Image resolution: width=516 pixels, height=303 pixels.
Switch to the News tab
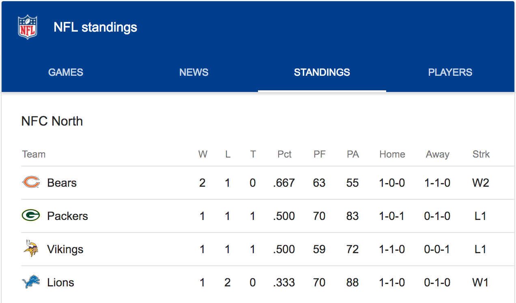click(194, 73)
